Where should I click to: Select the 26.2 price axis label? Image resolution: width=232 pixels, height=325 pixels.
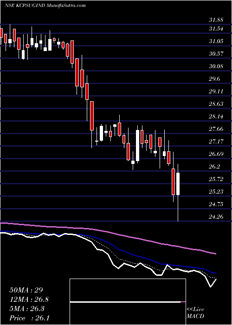click(214, 167)
